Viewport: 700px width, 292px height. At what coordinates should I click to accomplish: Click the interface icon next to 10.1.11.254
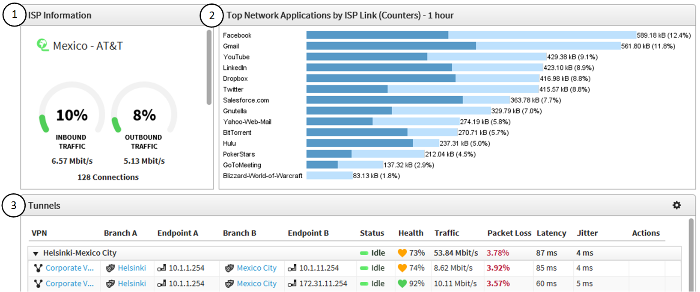292,268
